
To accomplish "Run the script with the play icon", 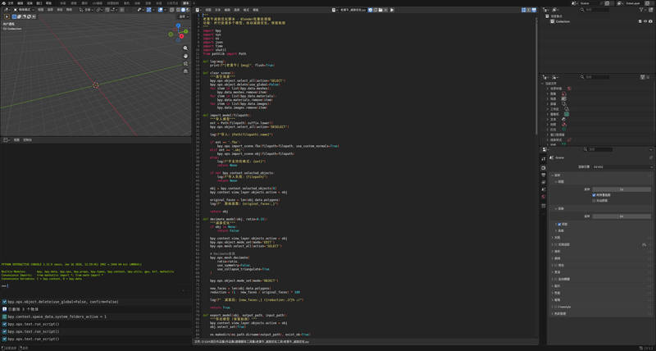I will (392, 10).
